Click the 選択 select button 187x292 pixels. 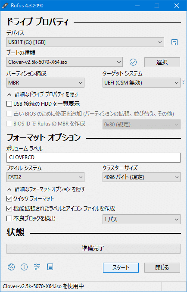(162, 62)
